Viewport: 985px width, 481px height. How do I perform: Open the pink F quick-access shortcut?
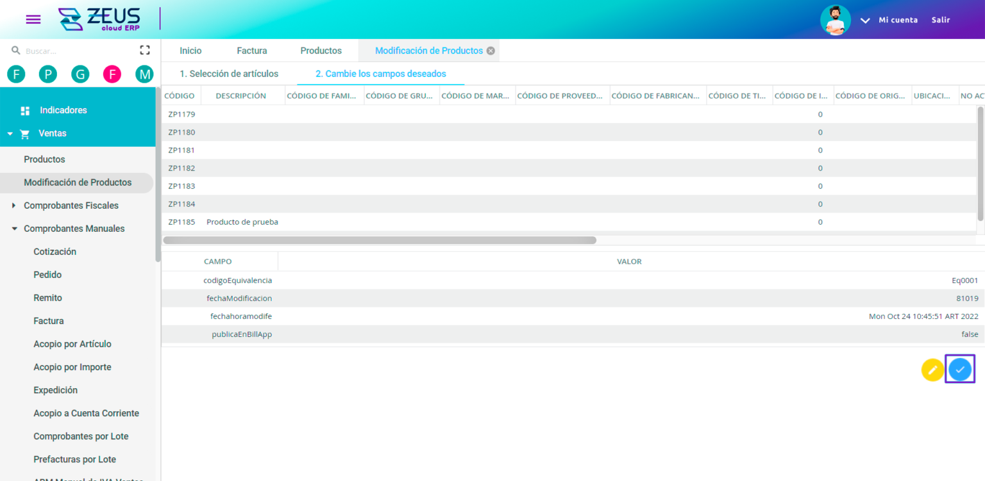coord(112,74)
